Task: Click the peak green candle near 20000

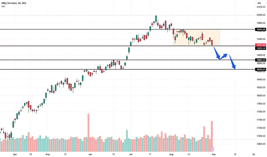Action: coord(156,19)
